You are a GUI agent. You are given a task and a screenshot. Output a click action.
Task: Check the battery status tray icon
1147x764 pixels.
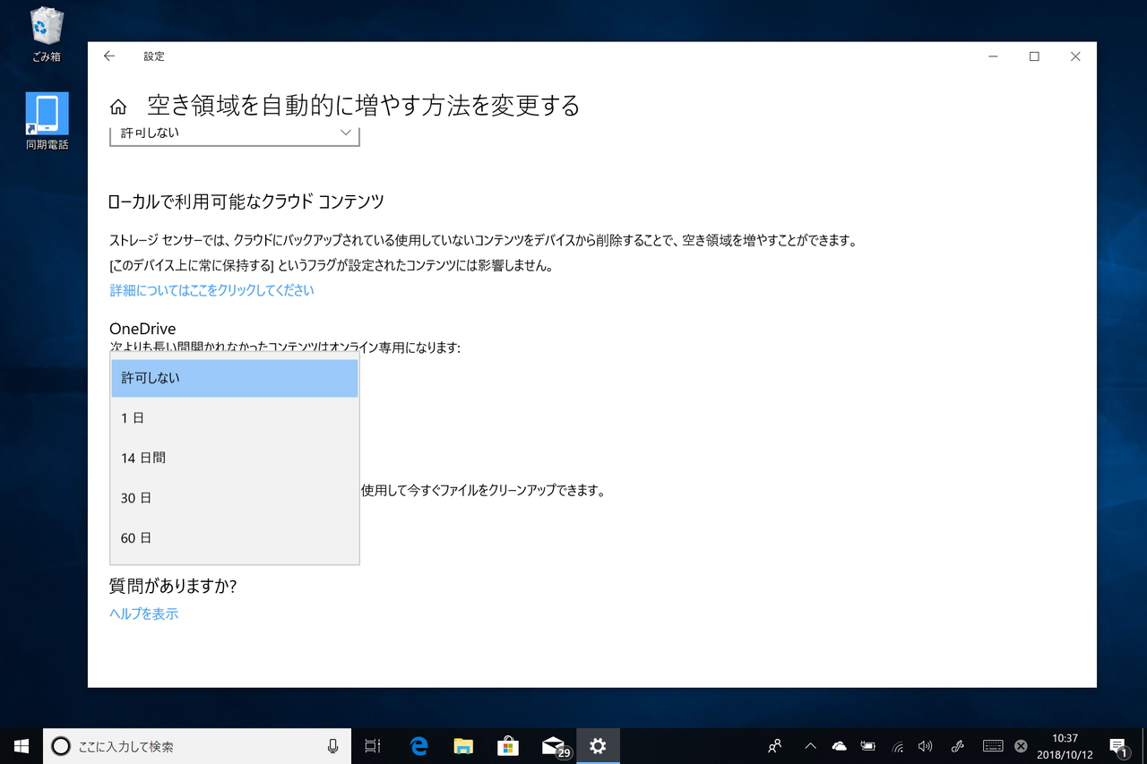point(868,746)
